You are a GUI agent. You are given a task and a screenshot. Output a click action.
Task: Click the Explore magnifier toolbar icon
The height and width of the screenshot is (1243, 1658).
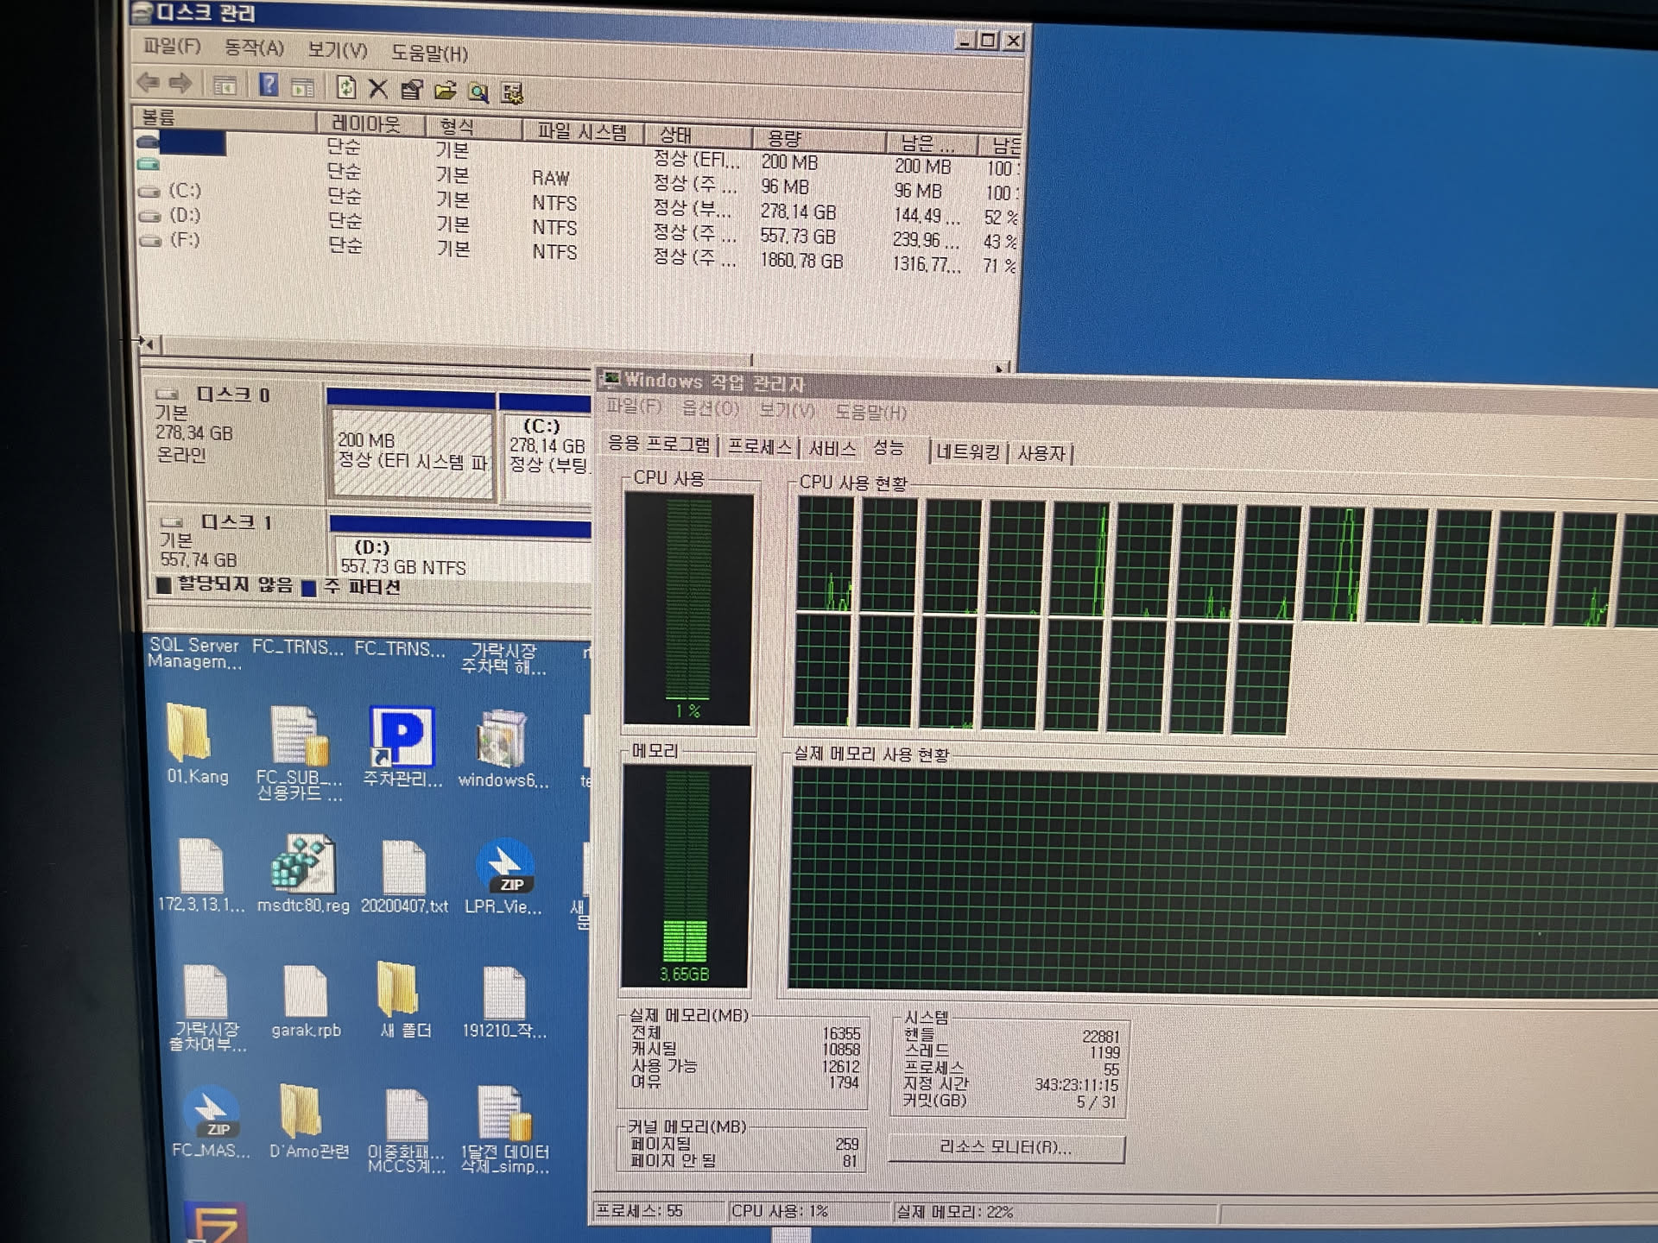coord(478,91)
